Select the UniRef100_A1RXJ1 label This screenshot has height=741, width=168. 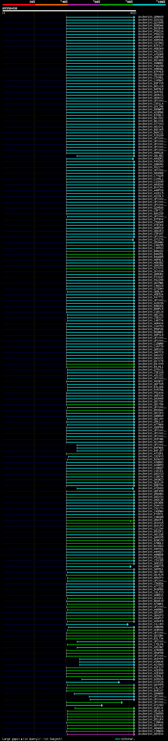(x=151, y=708)
